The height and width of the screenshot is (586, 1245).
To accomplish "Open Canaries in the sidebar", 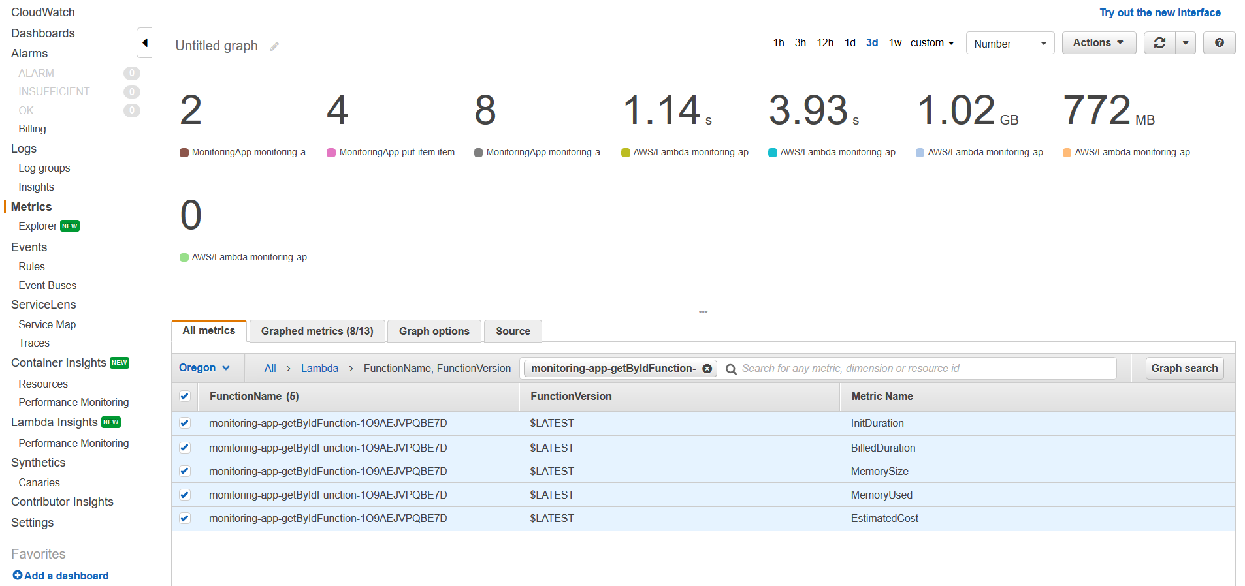I will [x=39, y=483].
